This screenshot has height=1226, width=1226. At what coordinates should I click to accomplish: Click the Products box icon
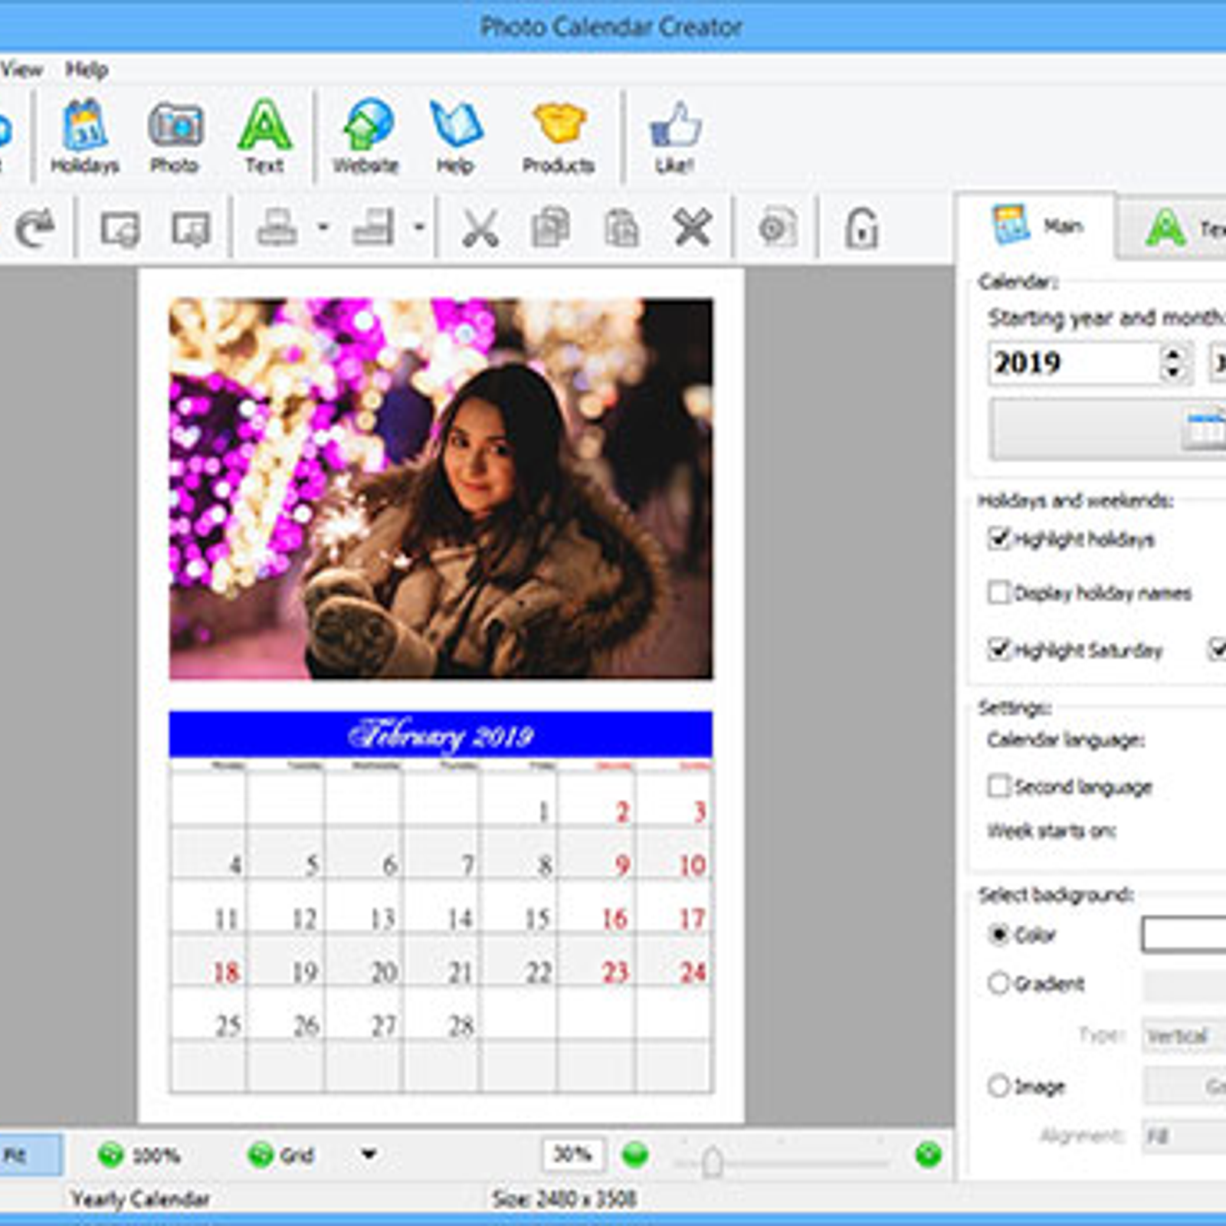(x=559, y=136)
